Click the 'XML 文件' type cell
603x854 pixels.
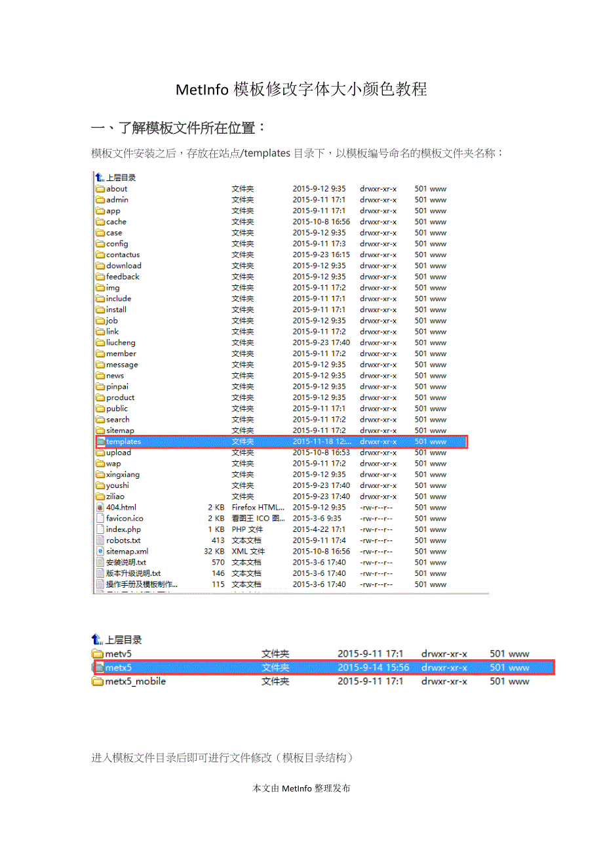248,552
